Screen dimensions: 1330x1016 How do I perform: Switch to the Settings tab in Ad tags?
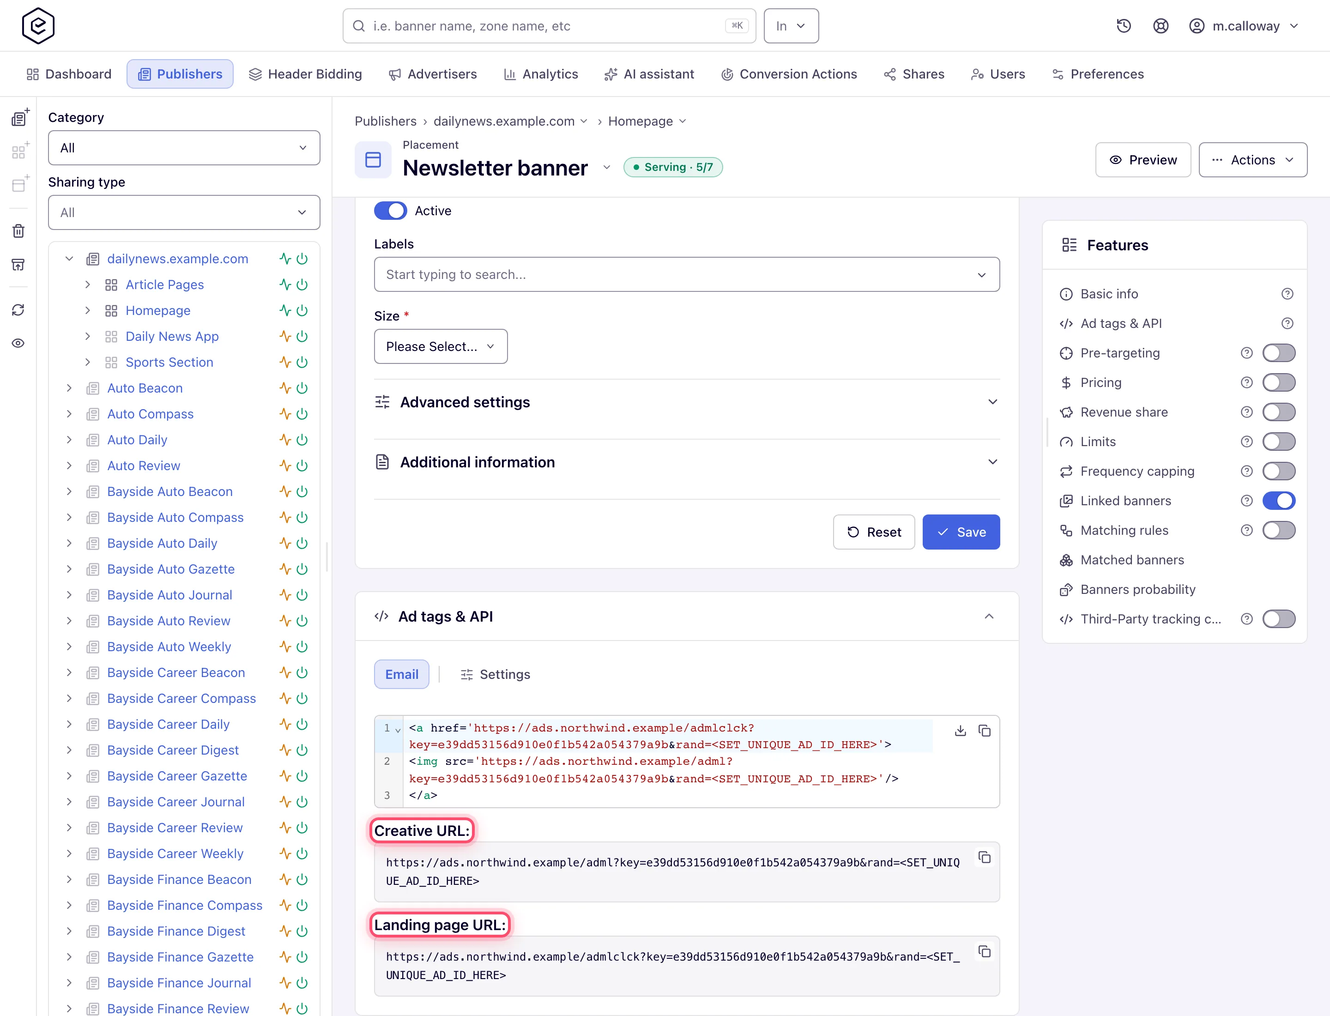[x=496, y=674]
